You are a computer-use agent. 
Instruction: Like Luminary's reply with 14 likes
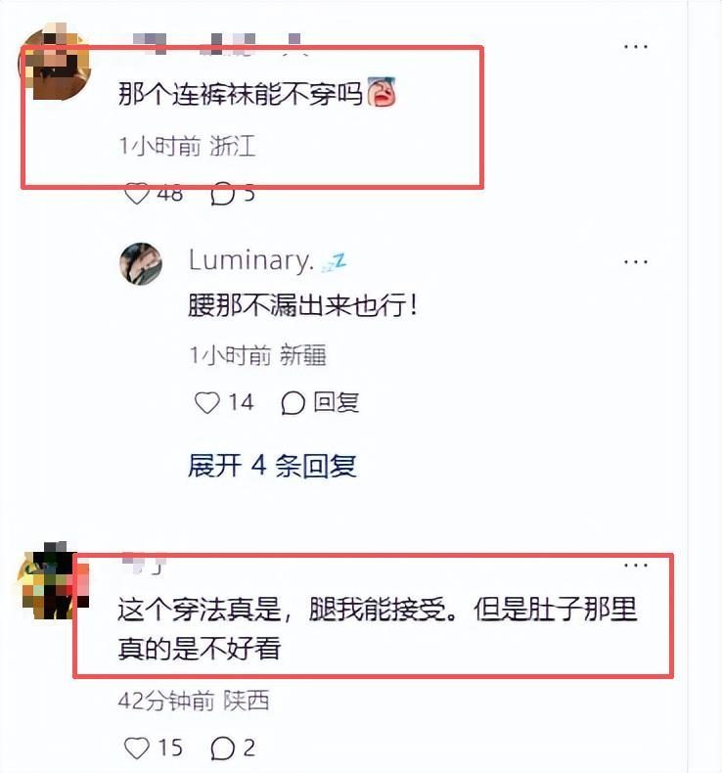pyautogui.click(x=207, y=402)
